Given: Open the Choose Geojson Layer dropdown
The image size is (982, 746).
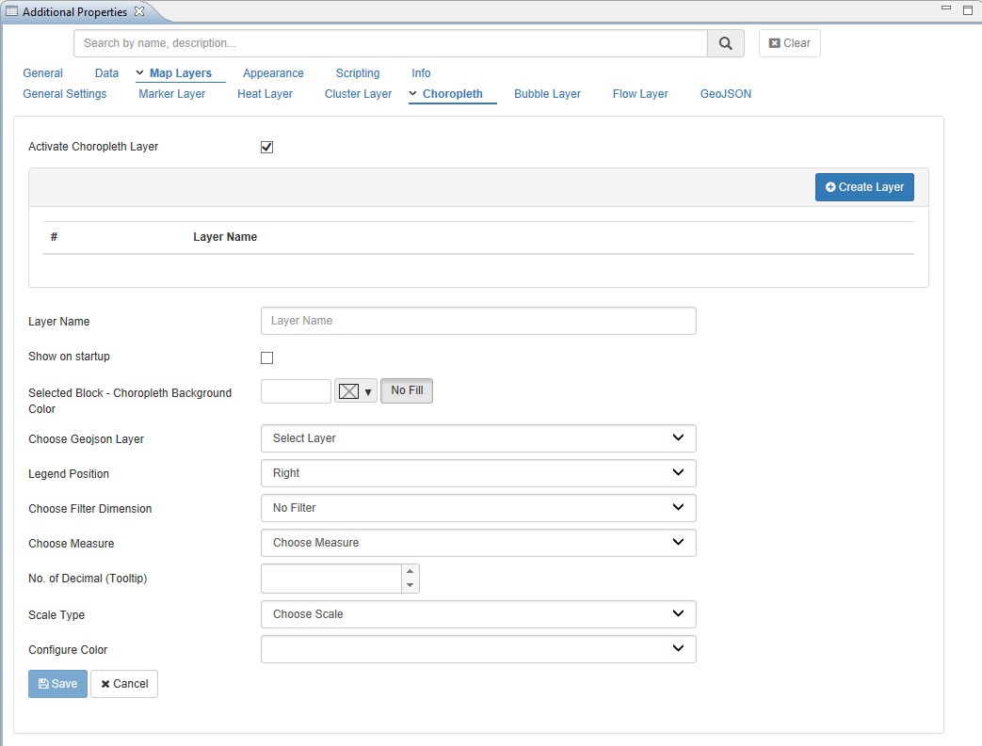Looking at the screenshot, I should click(478, 438).
